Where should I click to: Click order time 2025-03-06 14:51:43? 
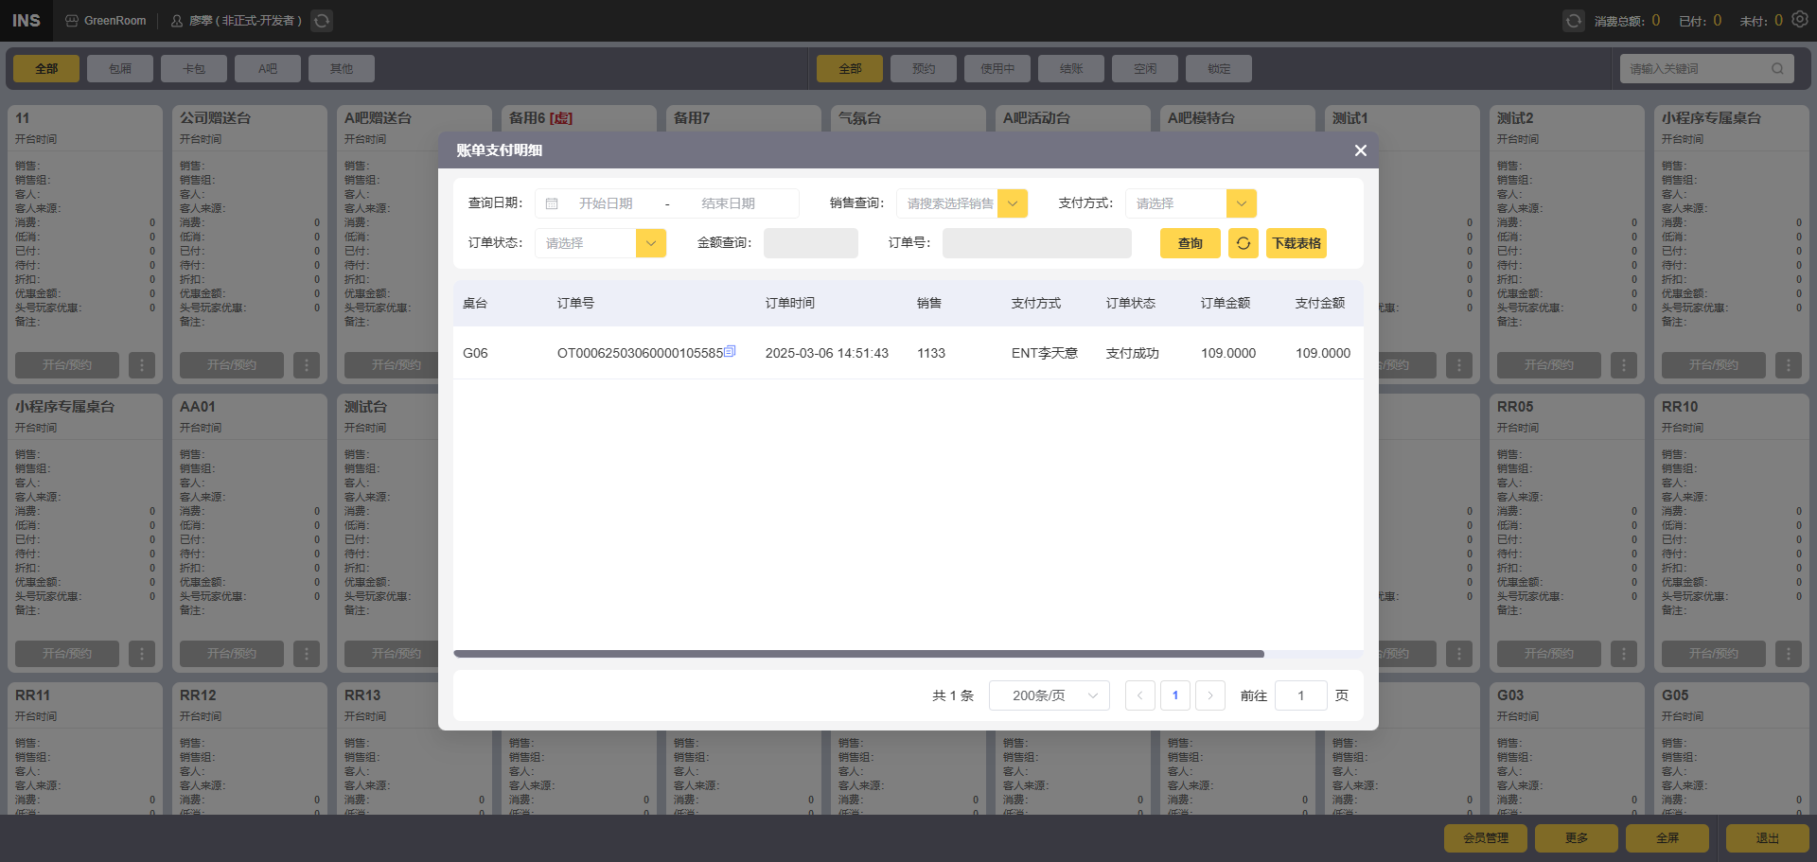pos(827,353)
